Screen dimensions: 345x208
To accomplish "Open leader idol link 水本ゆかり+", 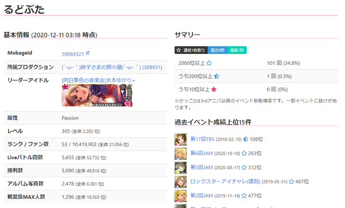I will (x=98, y=80).
